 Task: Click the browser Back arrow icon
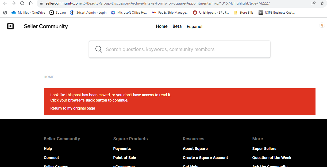coord(5,4)
